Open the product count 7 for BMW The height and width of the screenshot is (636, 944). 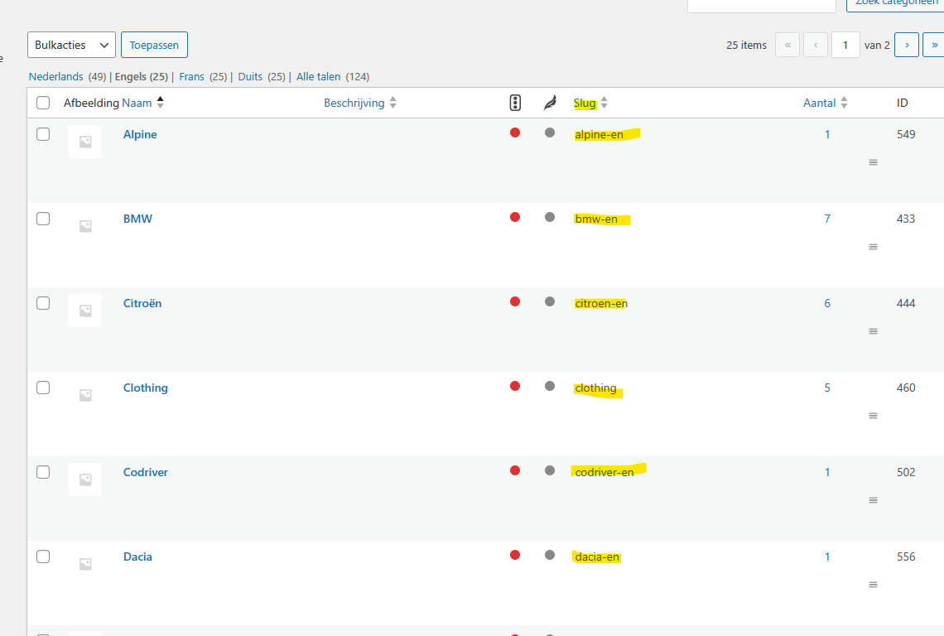coord(827,219)
